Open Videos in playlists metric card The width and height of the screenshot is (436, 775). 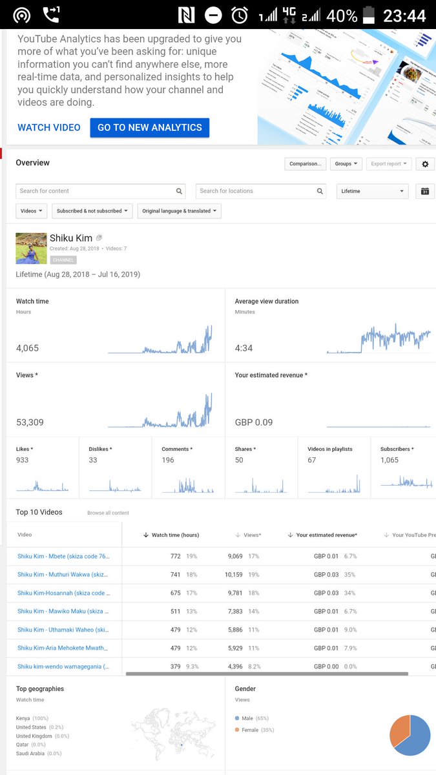click(335, 468)
